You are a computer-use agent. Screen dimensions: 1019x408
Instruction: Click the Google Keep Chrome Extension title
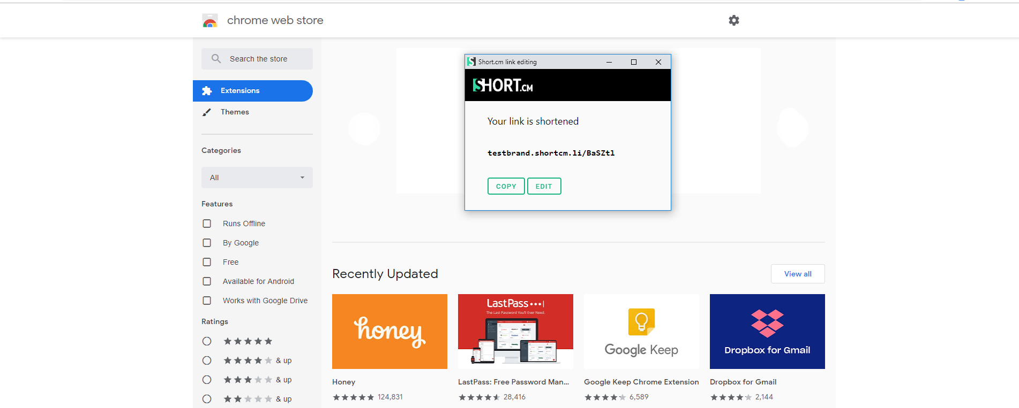point(641,382)
